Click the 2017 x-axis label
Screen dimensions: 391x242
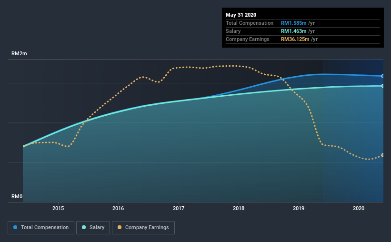coord(179,208)
